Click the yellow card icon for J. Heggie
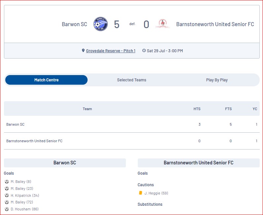Image resolution: width=263 pixels, height=215 pixels. coord(140,193)
